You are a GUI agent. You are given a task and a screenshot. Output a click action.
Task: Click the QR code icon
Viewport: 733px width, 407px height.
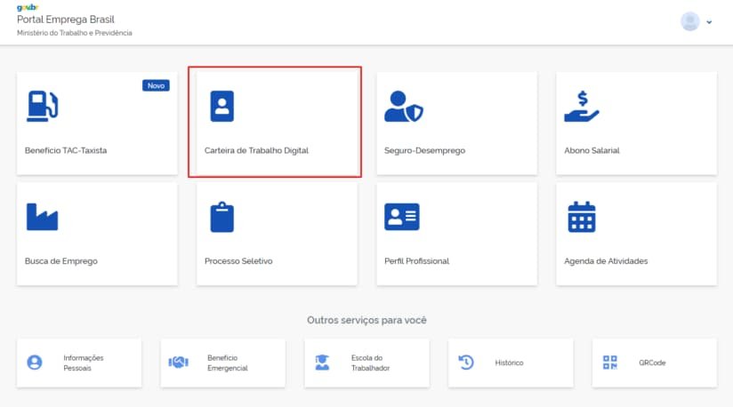pos(610,363)
